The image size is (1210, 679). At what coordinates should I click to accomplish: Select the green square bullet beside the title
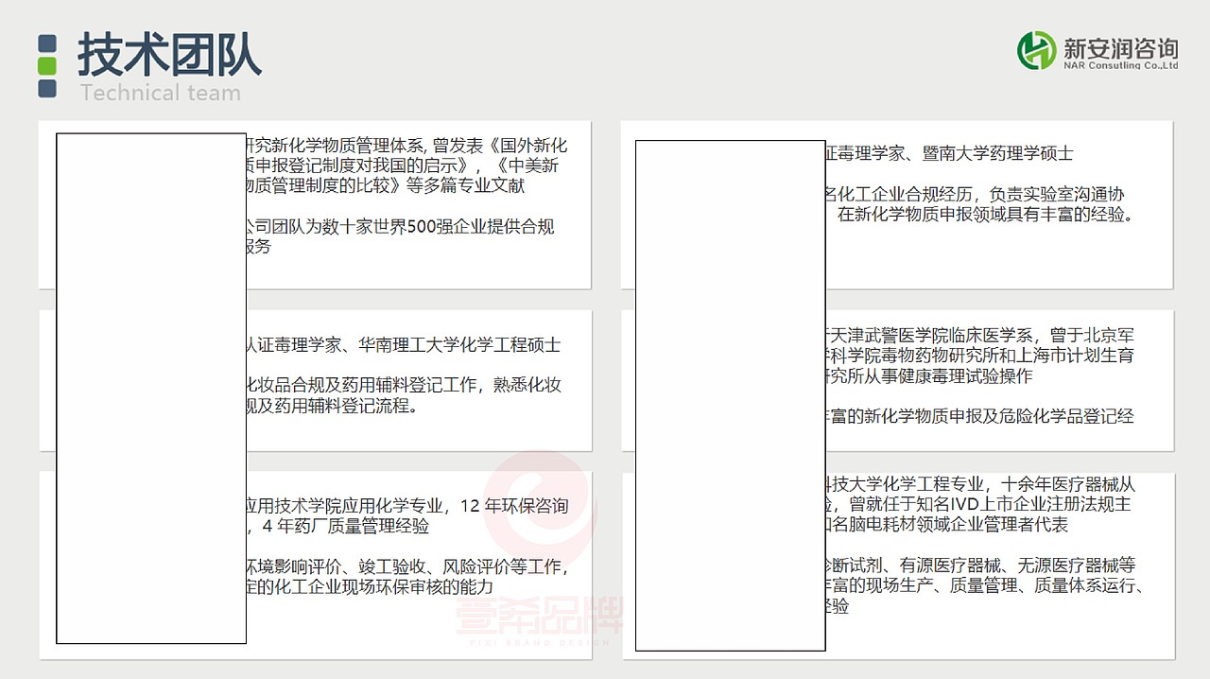(x=45, y=68)
